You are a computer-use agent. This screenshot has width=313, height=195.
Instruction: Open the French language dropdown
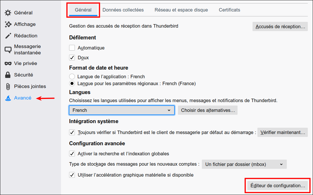point(122,110)
